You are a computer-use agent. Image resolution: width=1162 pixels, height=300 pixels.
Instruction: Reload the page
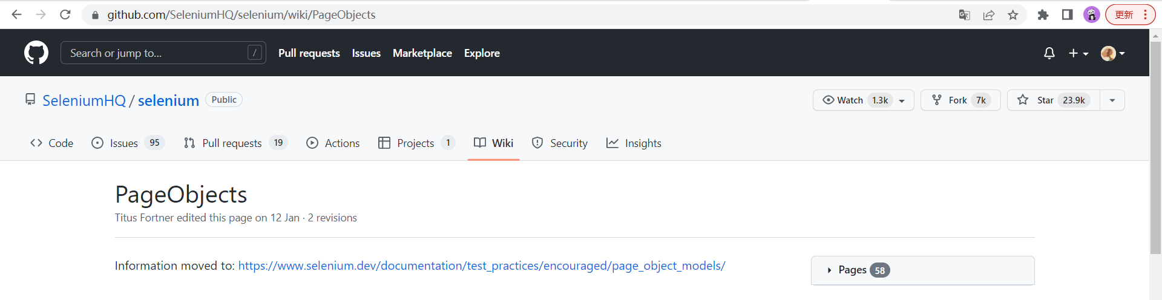(x=65, y=15)
